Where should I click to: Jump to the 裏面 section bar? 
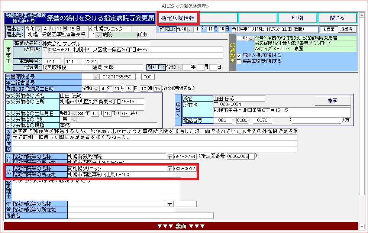pyautogui.click(x=181, y=226)
